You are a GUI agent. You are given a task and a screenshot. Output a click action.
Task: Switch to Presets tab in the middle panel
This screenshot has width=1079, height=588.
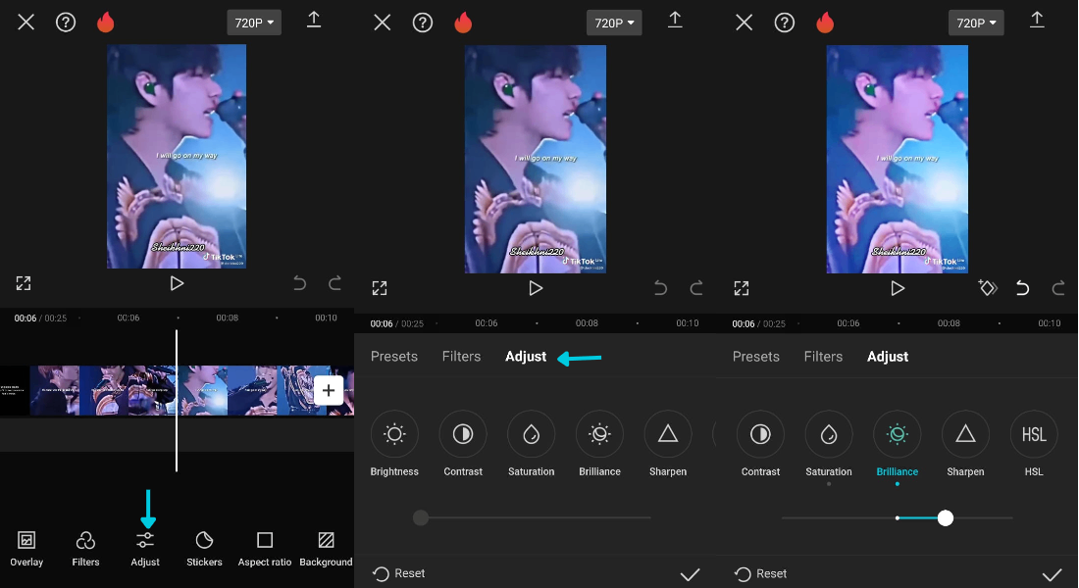(x=394, y=357)
